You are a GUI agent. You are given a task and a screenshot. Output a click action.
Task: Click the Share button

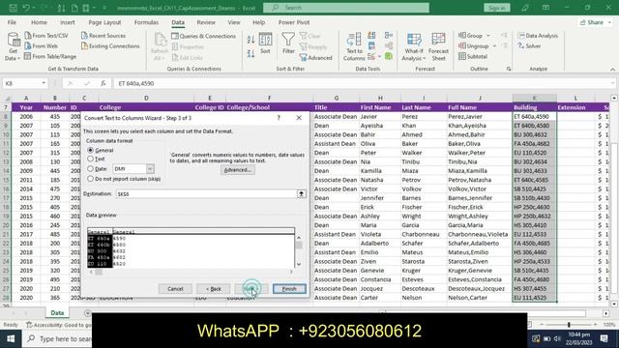click(x=591, y=22)
